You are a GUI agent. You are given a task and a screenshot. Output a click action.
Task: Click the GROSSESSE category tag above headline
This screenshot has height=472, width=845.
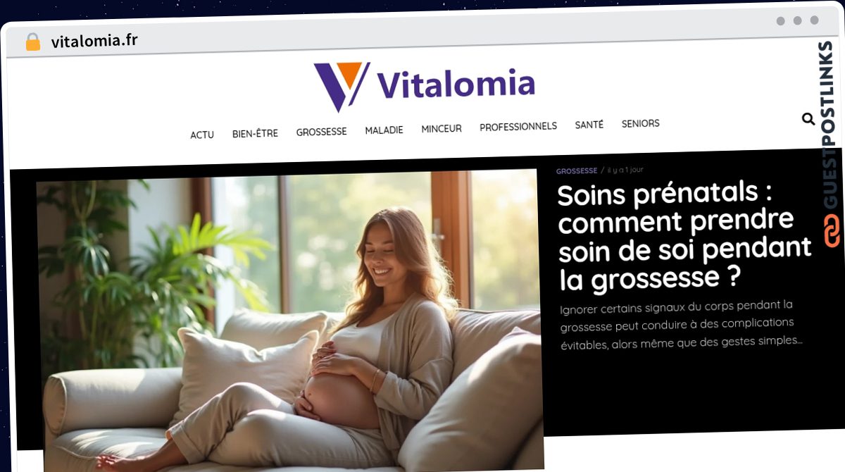pyautogui.click(x=577, y=170)
